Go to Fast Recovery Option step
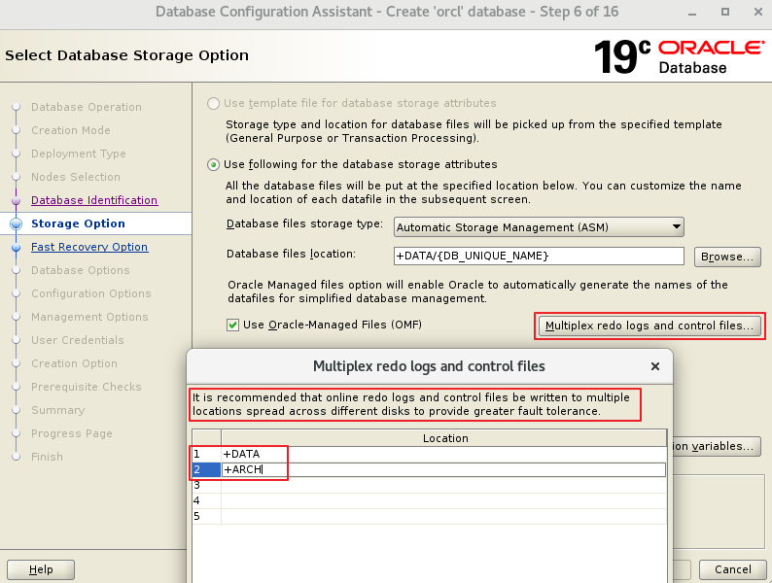The width and height of the screenshot is (772, 583). click(x=89, y=247)
